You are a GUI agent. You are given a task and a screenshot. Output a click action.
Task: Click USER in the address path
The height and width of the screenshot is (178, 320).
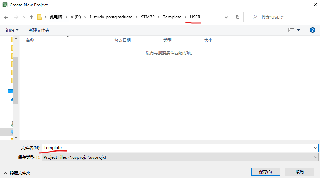tap(195, 17)
